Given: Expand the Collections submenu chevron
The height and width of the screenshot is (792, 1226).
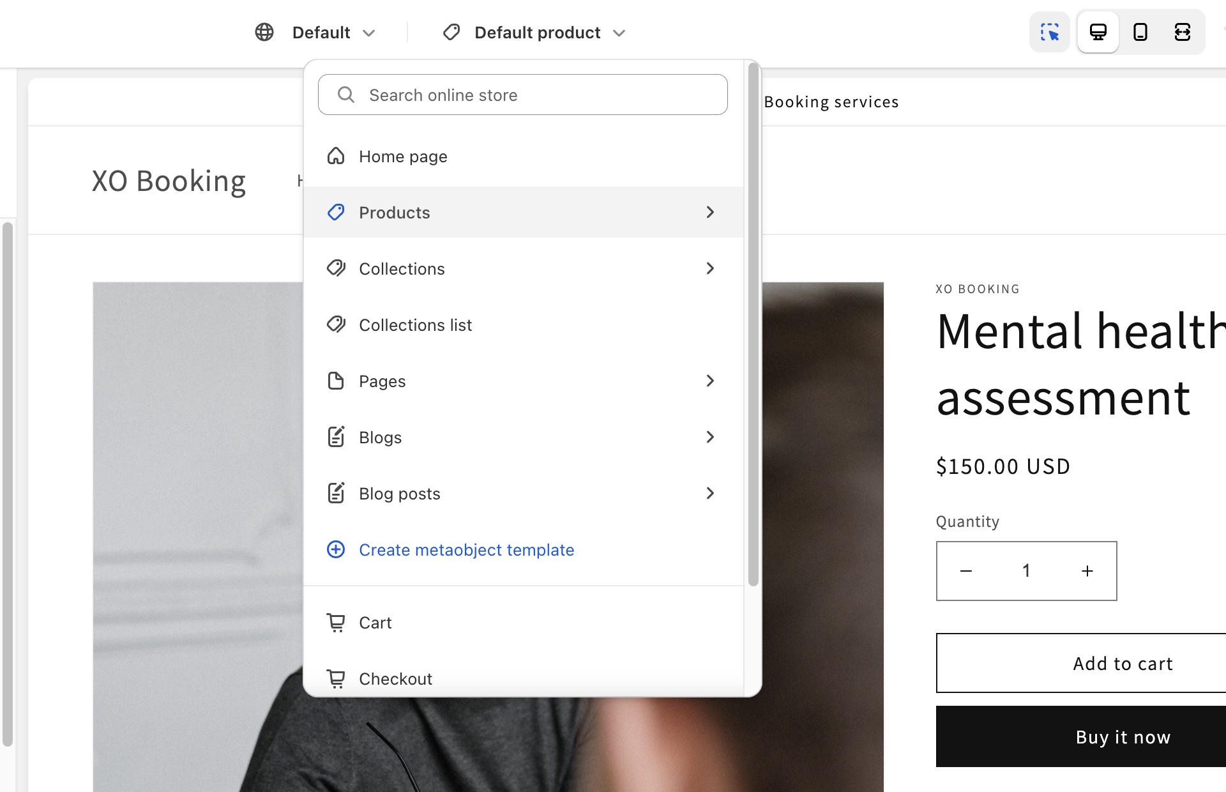Looking at the screenshot, I should click(x=710, y=268).
